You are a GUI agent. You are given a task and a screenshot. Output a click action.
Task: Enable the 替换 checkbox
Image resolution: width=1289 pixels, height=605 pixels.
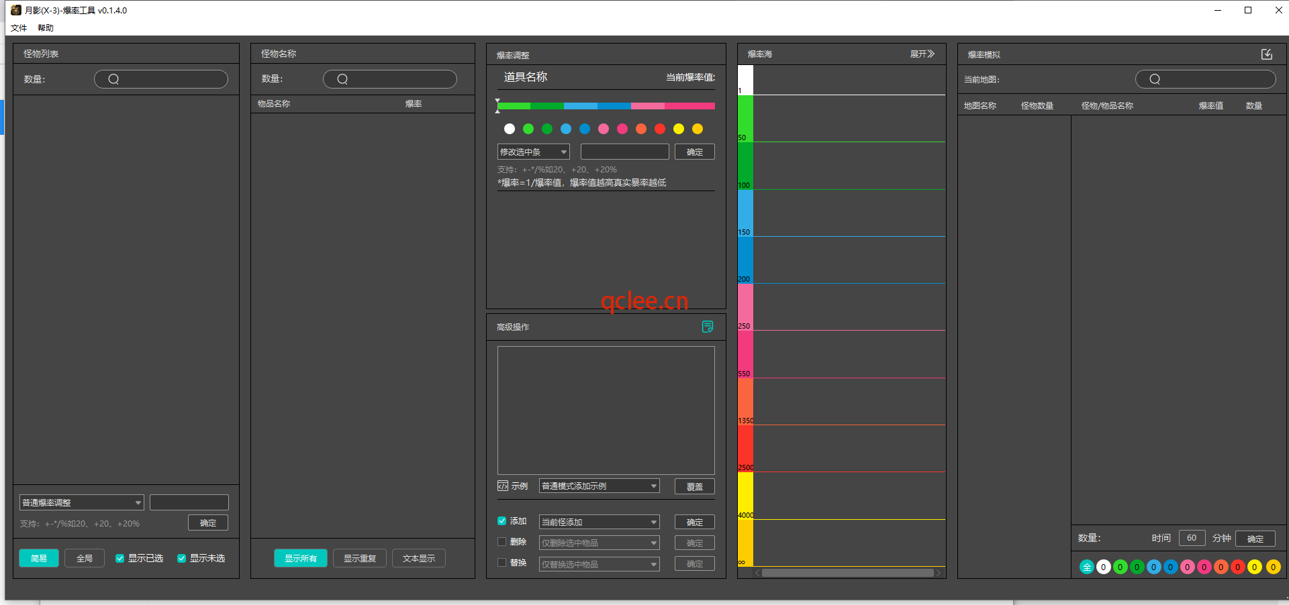pyautogui.click(x=502, y=563)
